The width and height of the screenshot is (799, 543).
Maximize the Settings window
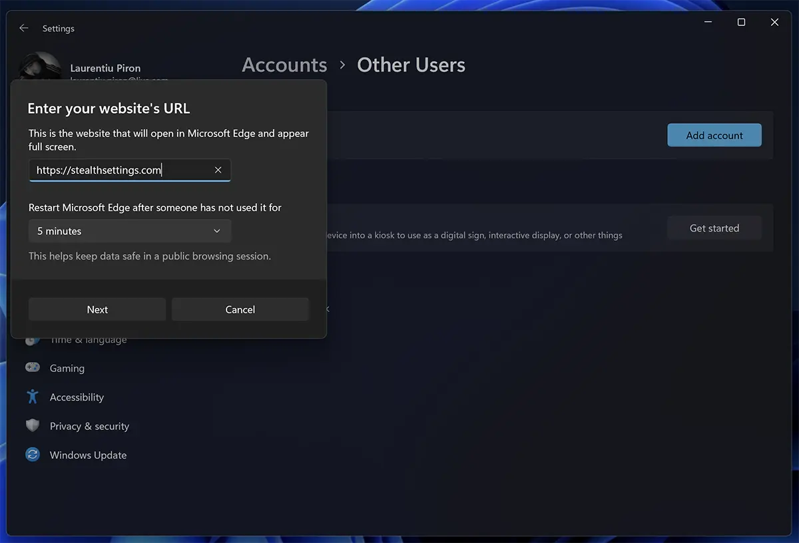click(741, 23)
